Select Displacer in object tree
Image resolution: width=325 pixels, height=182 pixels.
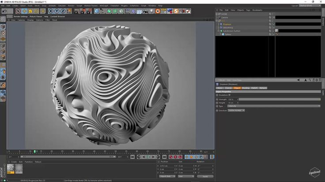227,24
